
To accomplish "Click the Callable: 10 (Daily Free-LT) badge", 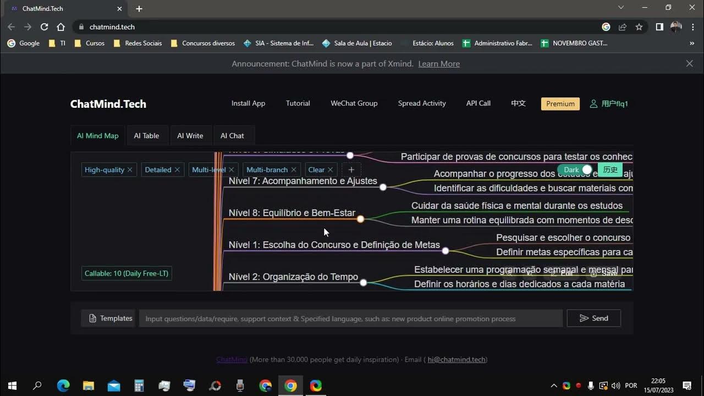I will pyautogui.click(x=127, y=273).
